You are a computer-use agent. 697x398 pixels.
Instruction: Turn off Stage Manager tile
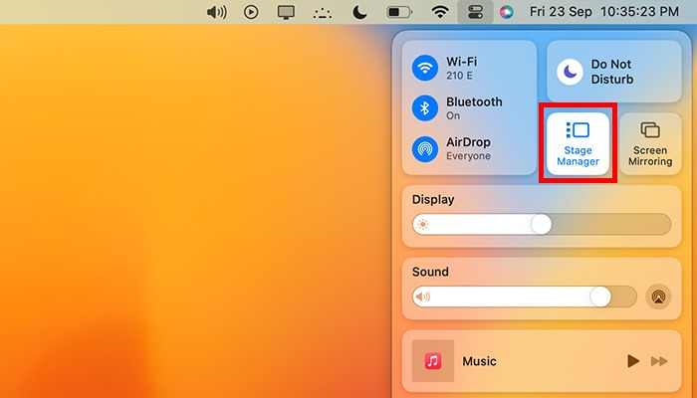(578, 143)
